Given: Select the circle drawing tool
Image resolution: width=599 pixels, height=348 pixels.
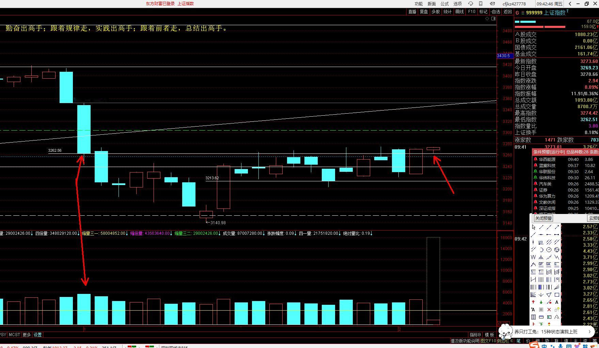Looking at the screenshot, I should click(549, 249).
